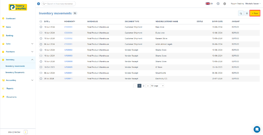Go to page 2 of results

[144, 86]
